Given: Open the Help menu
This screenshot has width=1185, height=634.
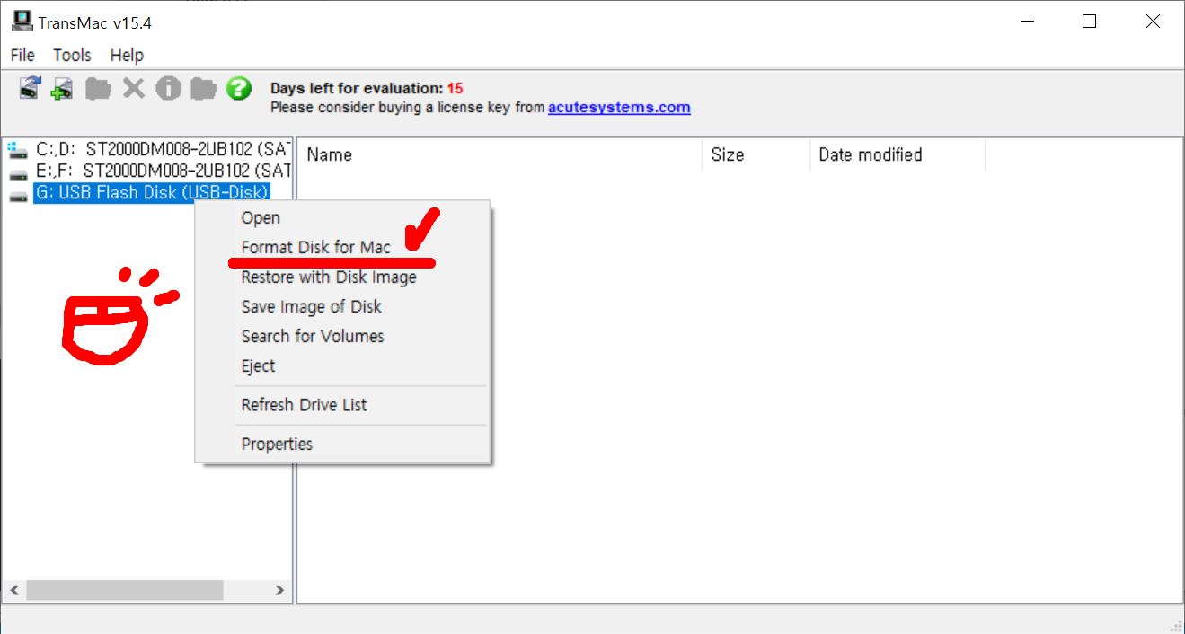Looking at the screenshot, I should pos(127,55).
